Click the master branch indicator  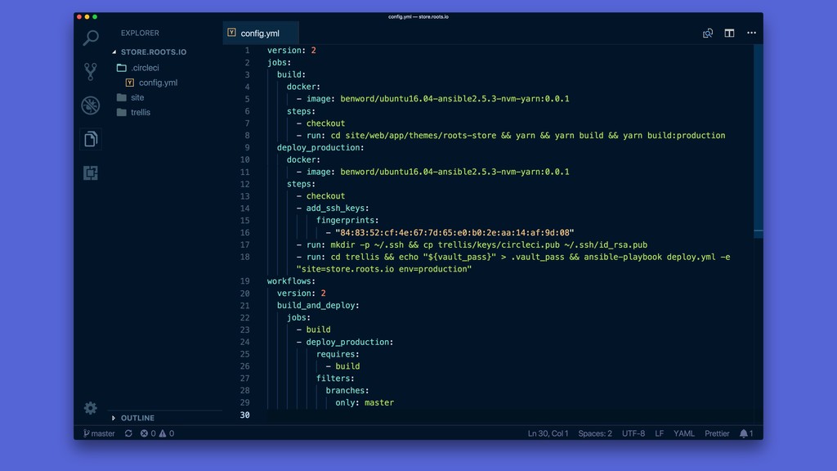[x=99, y=433]
